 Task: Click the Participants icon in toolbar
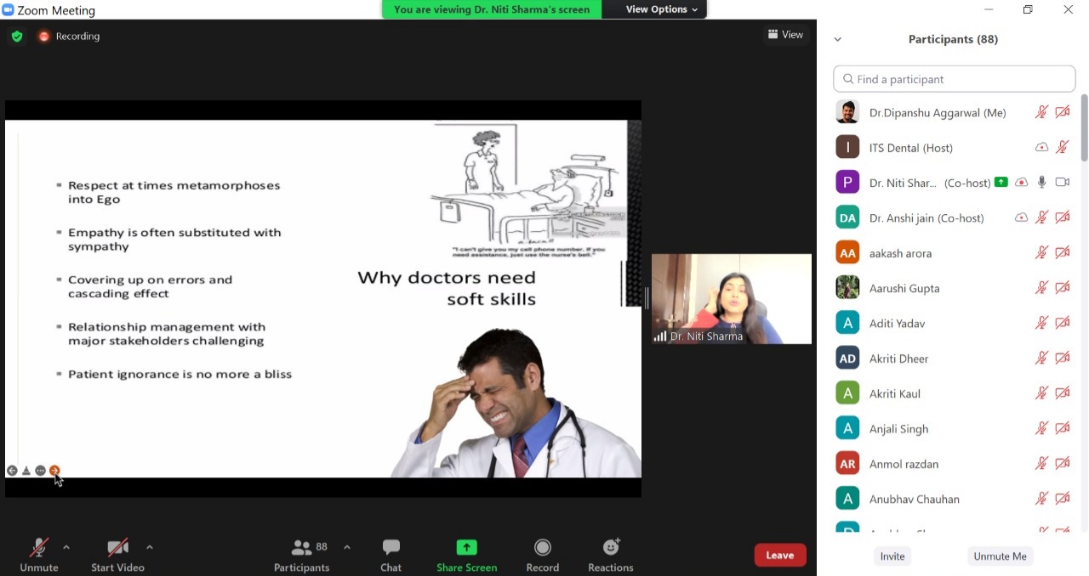[x=302, y=548]
